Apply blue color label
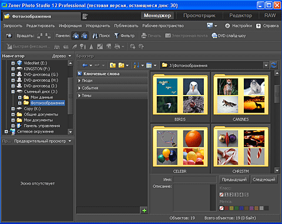Screen dimensions: 282x224 (241, 208)
